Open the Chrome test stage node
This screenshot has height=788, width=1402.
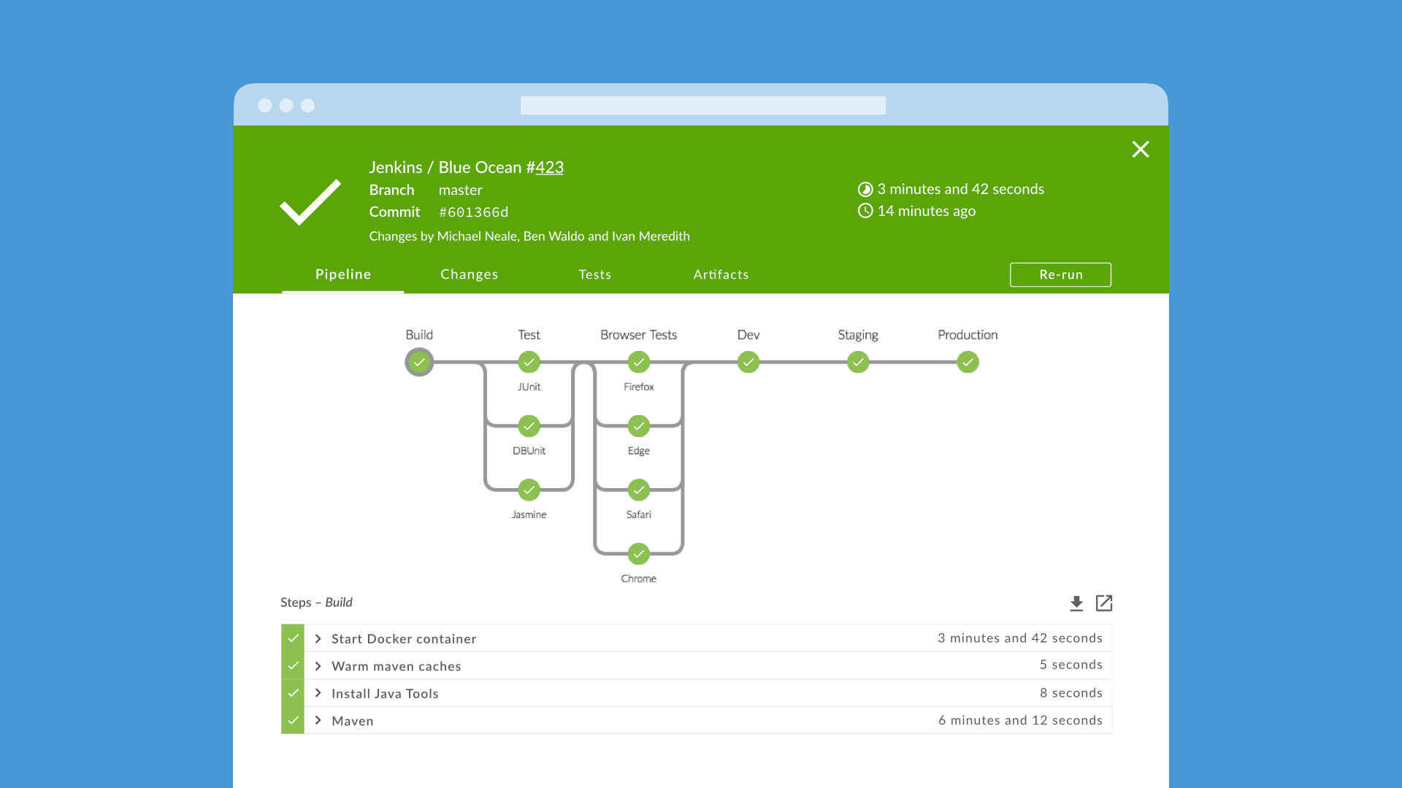[638, 553]
